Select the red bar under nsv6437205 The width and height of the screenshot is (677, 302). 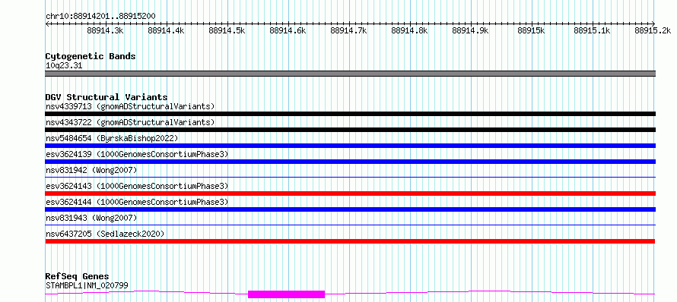(350, 241)
